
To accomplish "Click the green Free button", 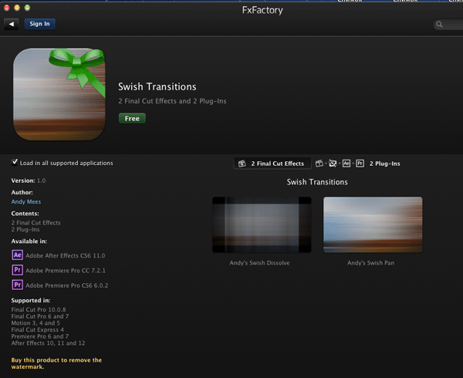I will pyautogui.click(x=132, y=118).
